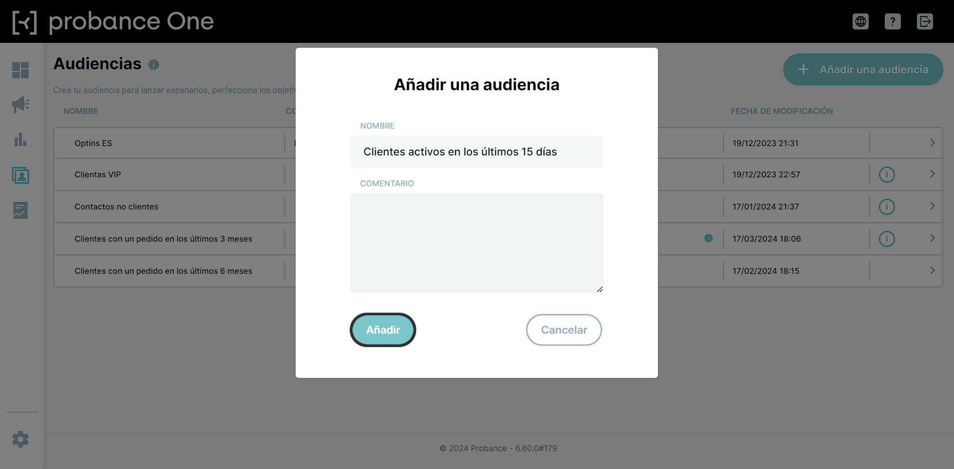Viewport: 954px width, 469px height.
Task: Select the audiences contact icon in sidebar
Action: [21, 175]
